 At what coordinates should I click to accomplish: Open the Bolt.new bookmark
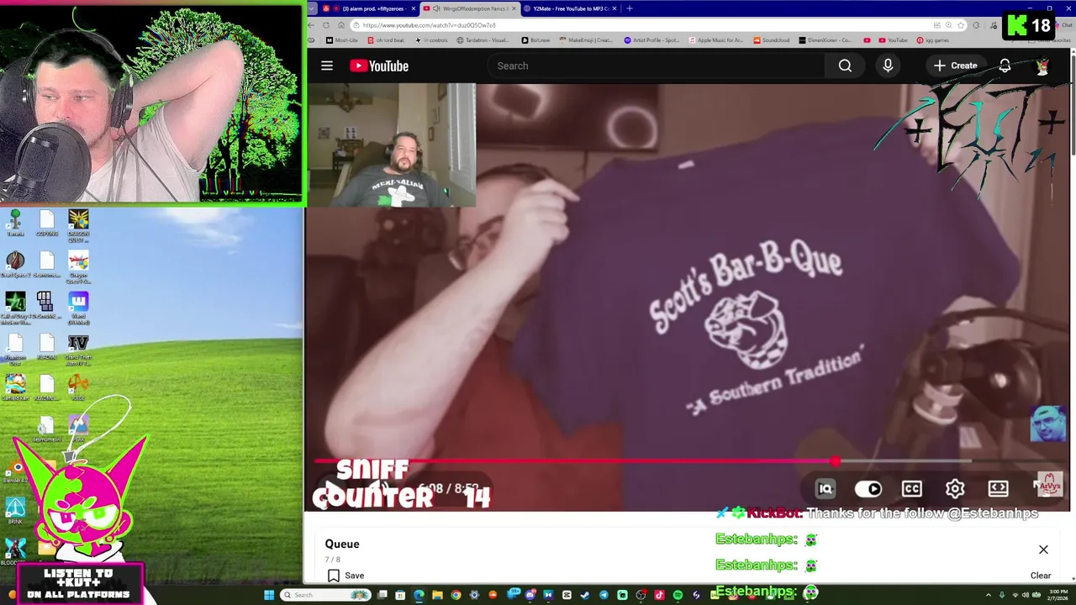tap(535, 40)
